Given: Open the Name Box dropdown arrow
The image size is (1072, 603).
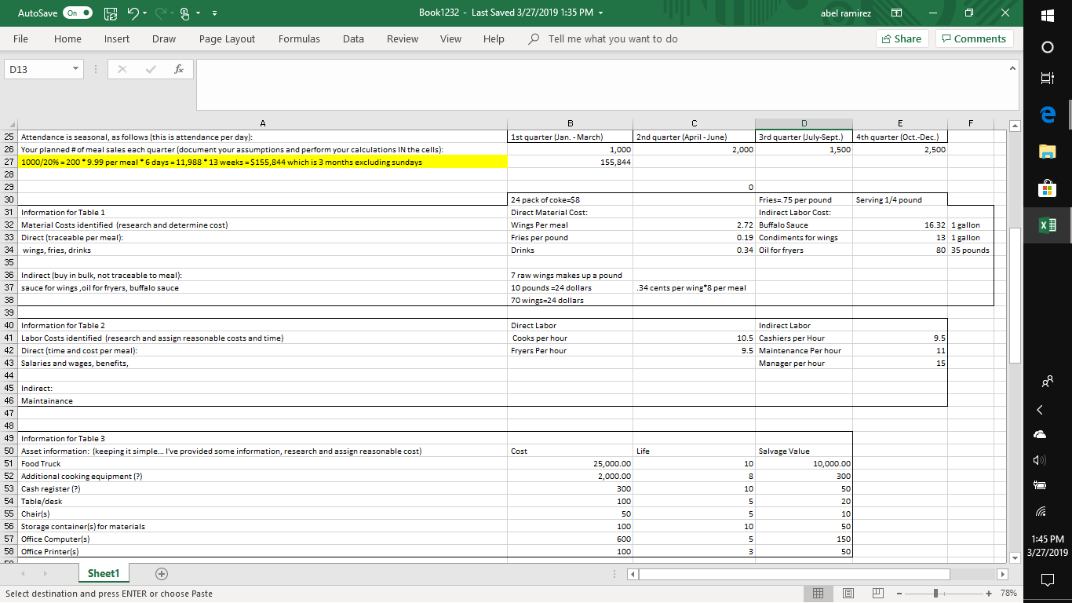Looking at the screenshot, I should click(74, 70).
